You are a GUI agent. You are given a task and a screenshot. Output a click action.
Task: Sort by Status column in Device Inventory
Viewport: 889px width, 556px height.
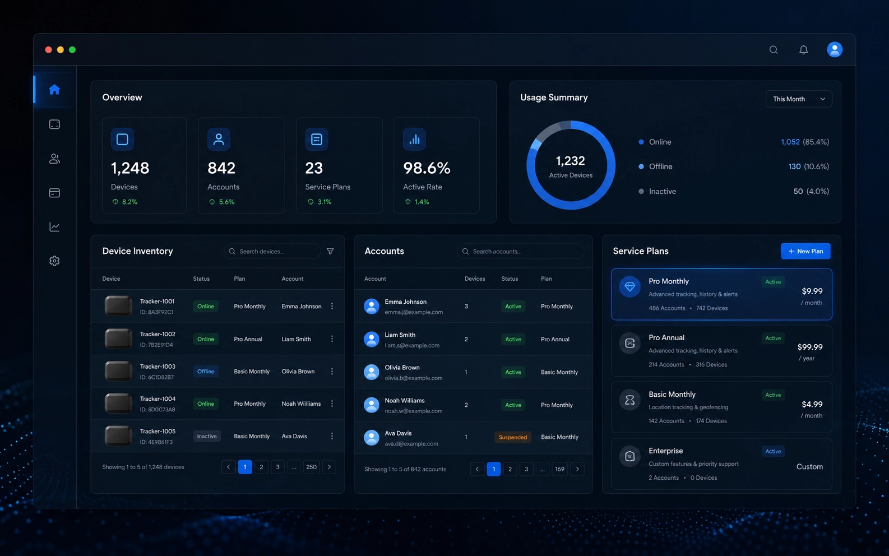(x=201, y=279)
